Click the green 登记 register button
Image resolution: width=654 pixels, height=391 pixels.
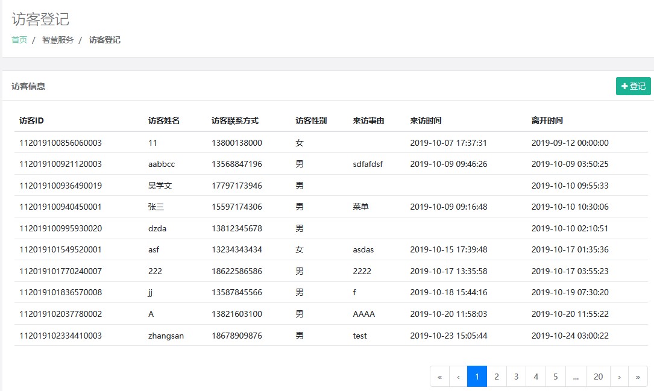(x=633, y=86)
